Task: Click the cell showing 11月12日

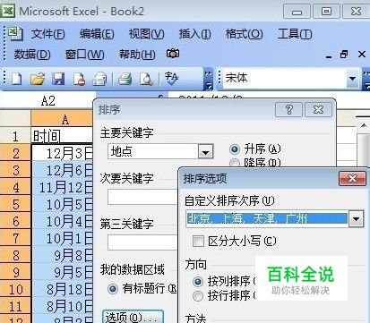Action: click(62, 187)
